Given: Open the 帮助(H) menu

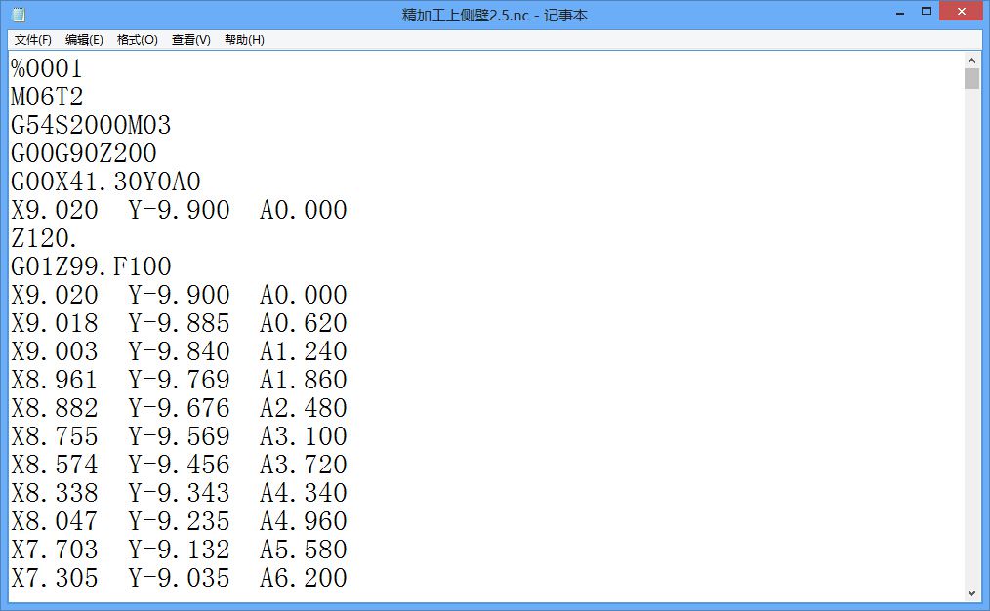Looking at the screenshot, I should pyautogui.click(x=244, y=40).
